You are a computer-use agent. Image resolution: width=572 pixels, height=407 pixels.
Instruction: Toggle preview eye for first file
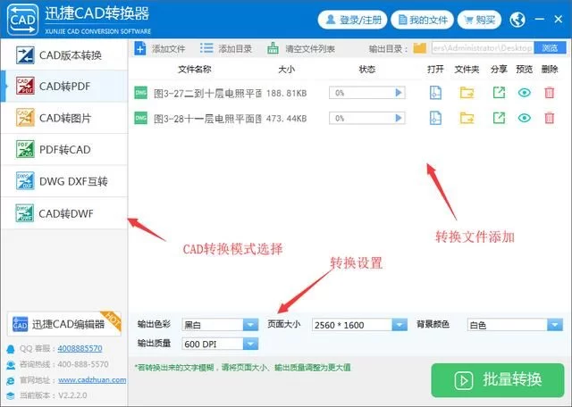tap(524, 92)
